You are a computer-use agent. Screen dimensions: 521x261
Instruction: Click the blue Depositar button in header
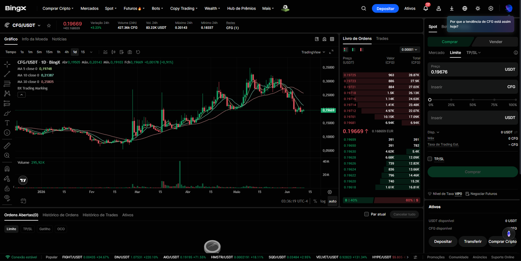[x=385, y=9]
